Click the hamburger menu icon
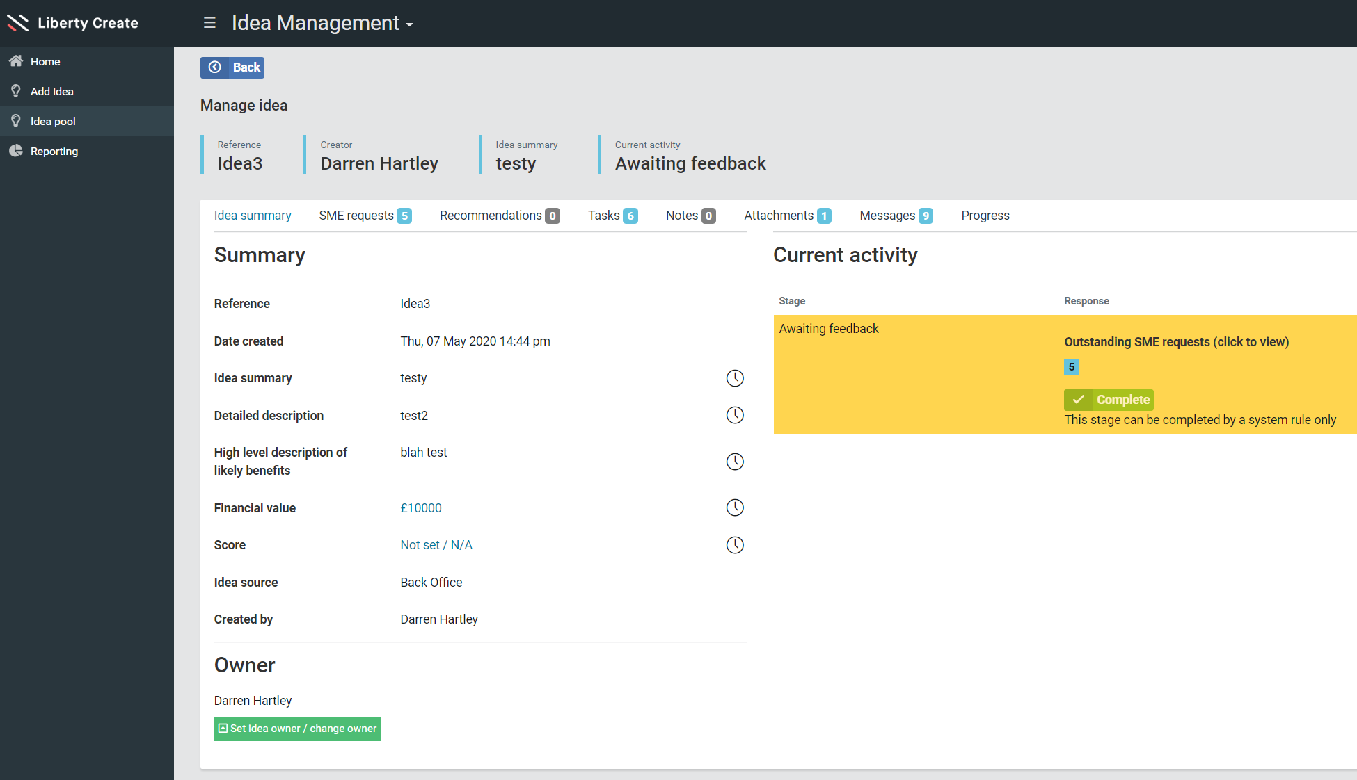Image resolution: width=1357 pixels, height=780 pixels. pos(209,23)
